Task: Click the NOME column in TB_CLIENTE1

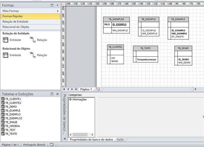Action: click(115, 61)
